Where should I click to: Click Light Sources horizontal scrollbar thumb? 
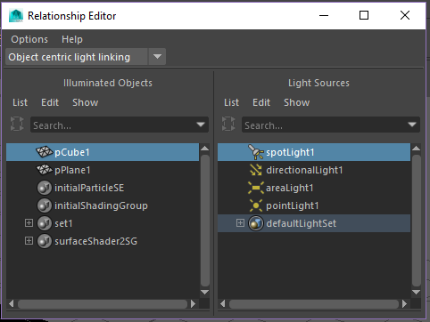tap(314, 304)
